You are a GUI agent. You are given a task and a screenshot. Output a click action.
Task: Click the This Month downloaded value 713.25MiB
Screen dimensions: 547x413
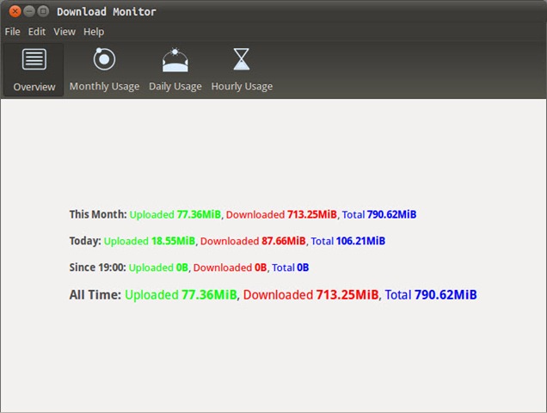312,214
